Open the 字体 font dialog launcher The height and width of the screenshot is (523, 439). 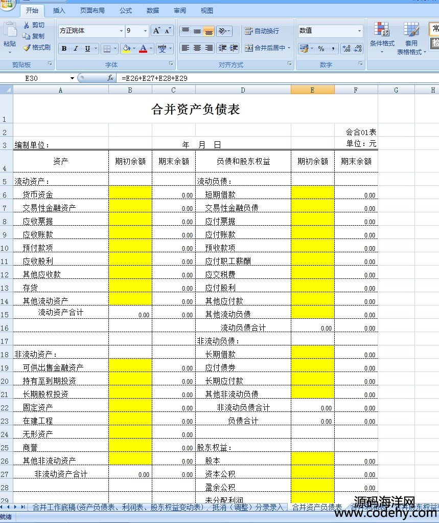pyautogui.click(x=171, y=63)
